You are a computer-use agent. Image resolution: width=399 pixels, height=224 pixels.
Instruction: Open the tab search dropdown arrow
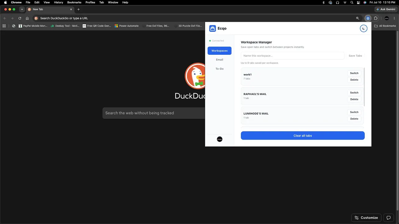point(22,9)
